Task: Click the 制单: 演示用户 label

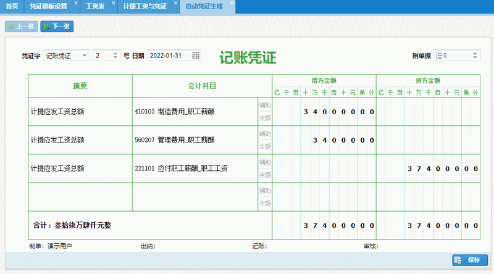Action: pyautogui.click(x=51, y=246)
